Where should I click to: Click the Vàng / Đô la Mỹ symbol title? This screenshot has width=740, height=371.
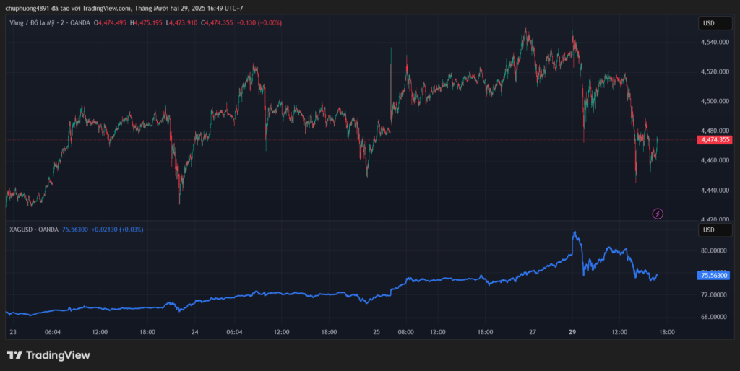tap(35, 22)
